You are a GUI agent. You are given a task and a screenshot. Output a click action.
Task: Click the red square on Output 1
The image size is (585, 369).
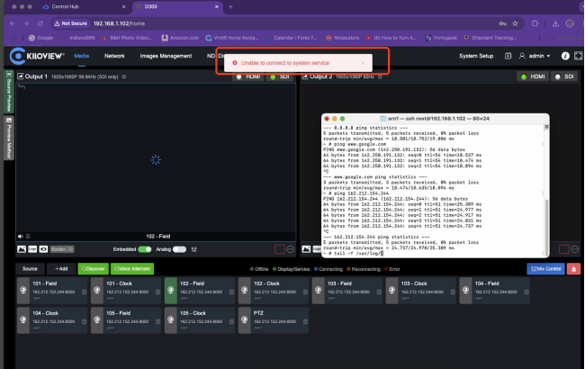[279, 249]
